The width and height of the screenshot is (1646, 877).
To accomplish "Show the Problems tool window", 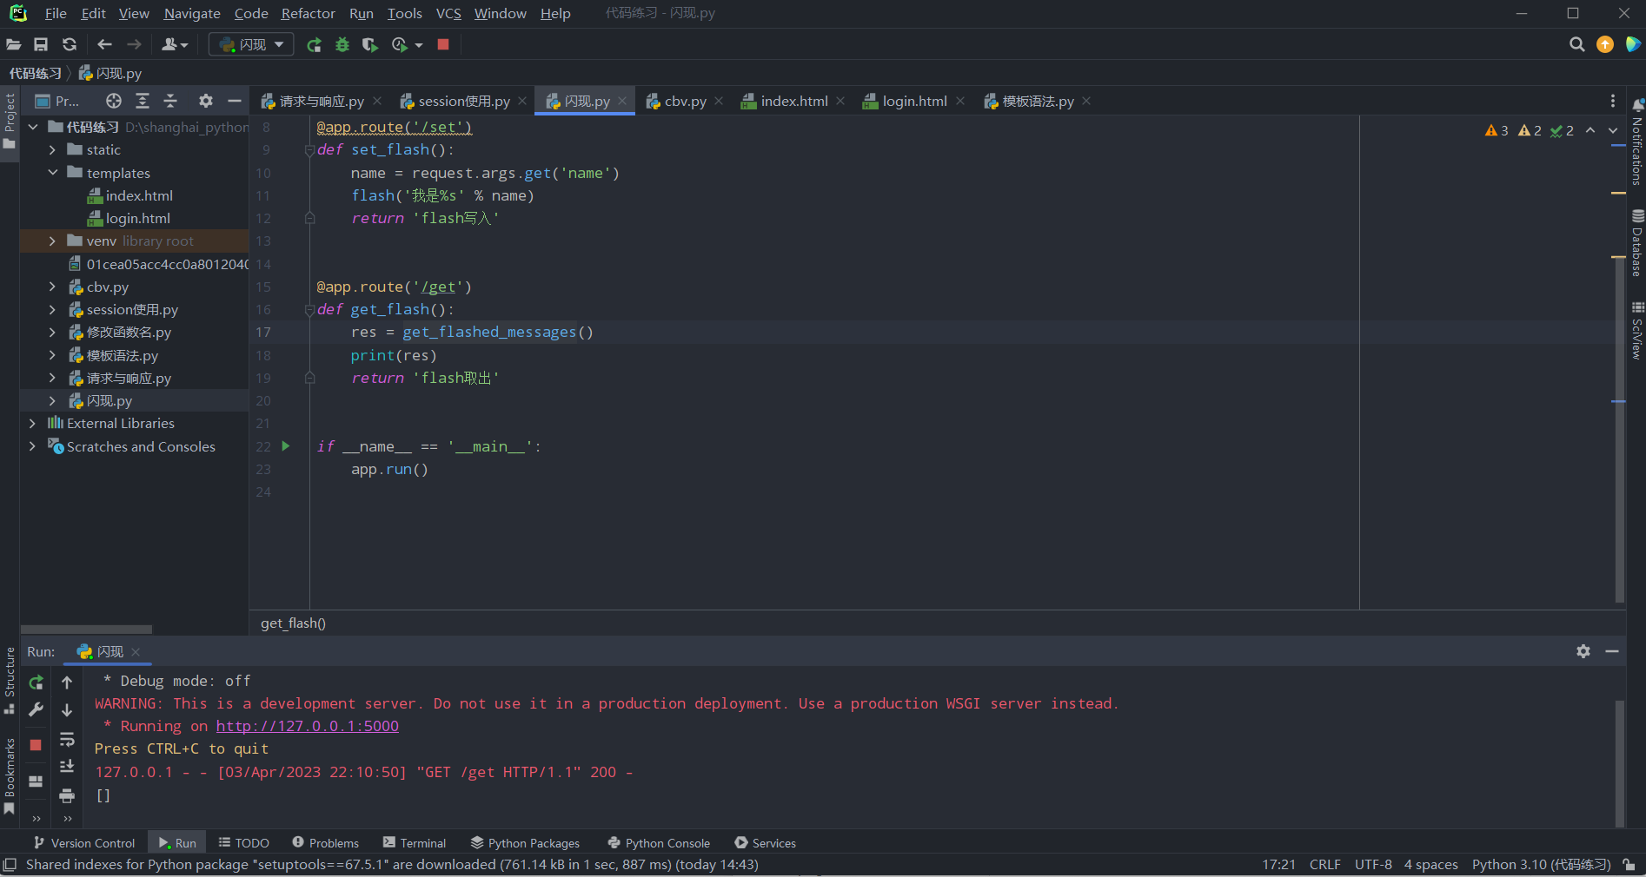I will 326,843.
